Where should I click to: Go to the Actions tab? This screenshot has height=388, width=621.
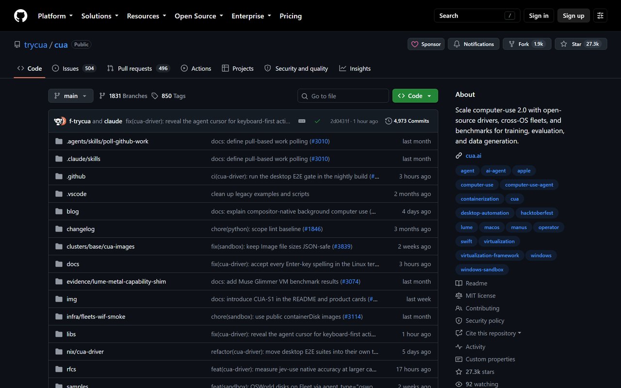pyautogui.click(x=196, y=68)
